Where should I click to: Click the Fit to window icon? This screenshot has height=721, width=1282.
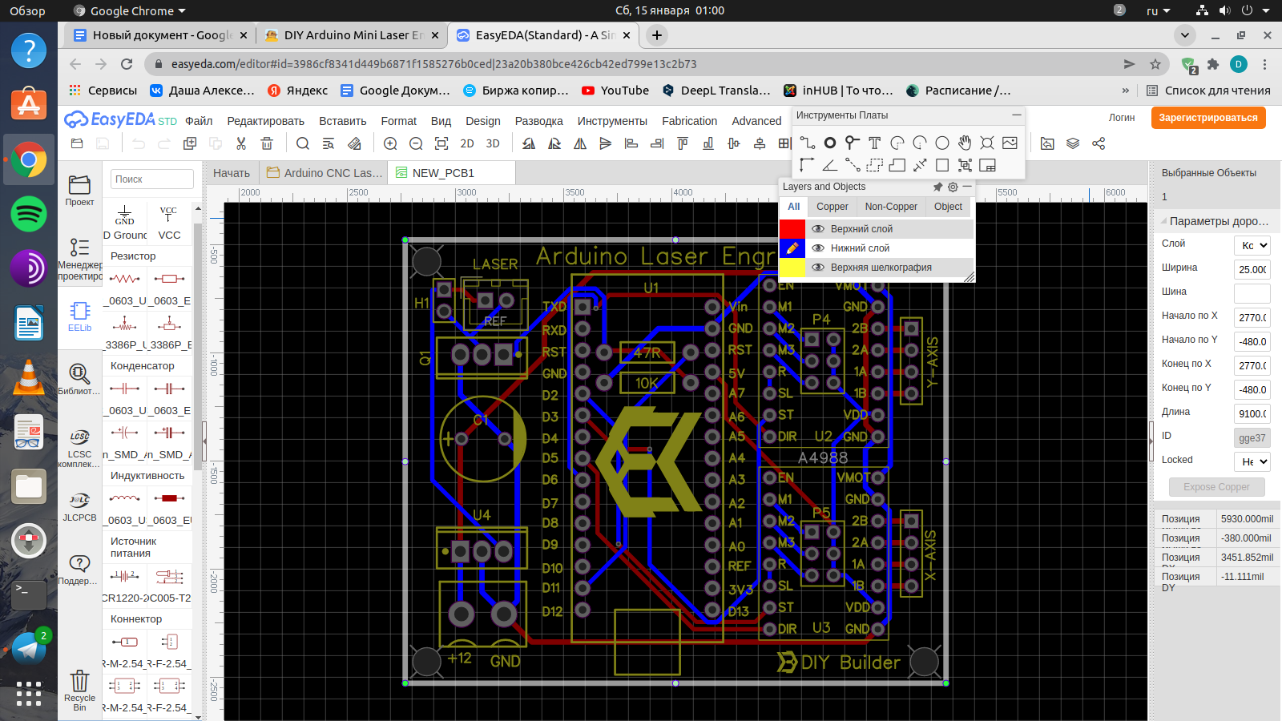(441, 143)
